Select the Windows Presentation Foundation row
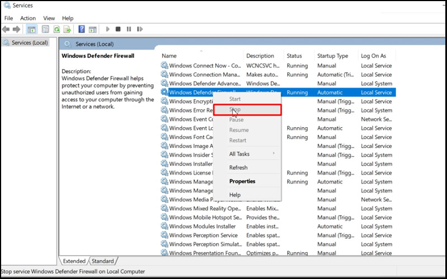 tap(278, 253)
